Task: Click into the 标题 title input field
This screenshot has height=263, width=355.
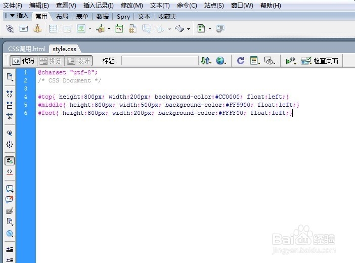Action: tap(160, 61)
